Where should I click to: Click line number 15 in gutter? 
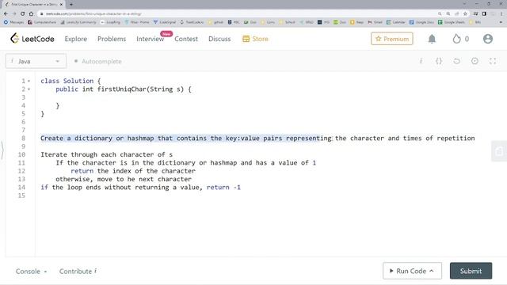[21, 196]
